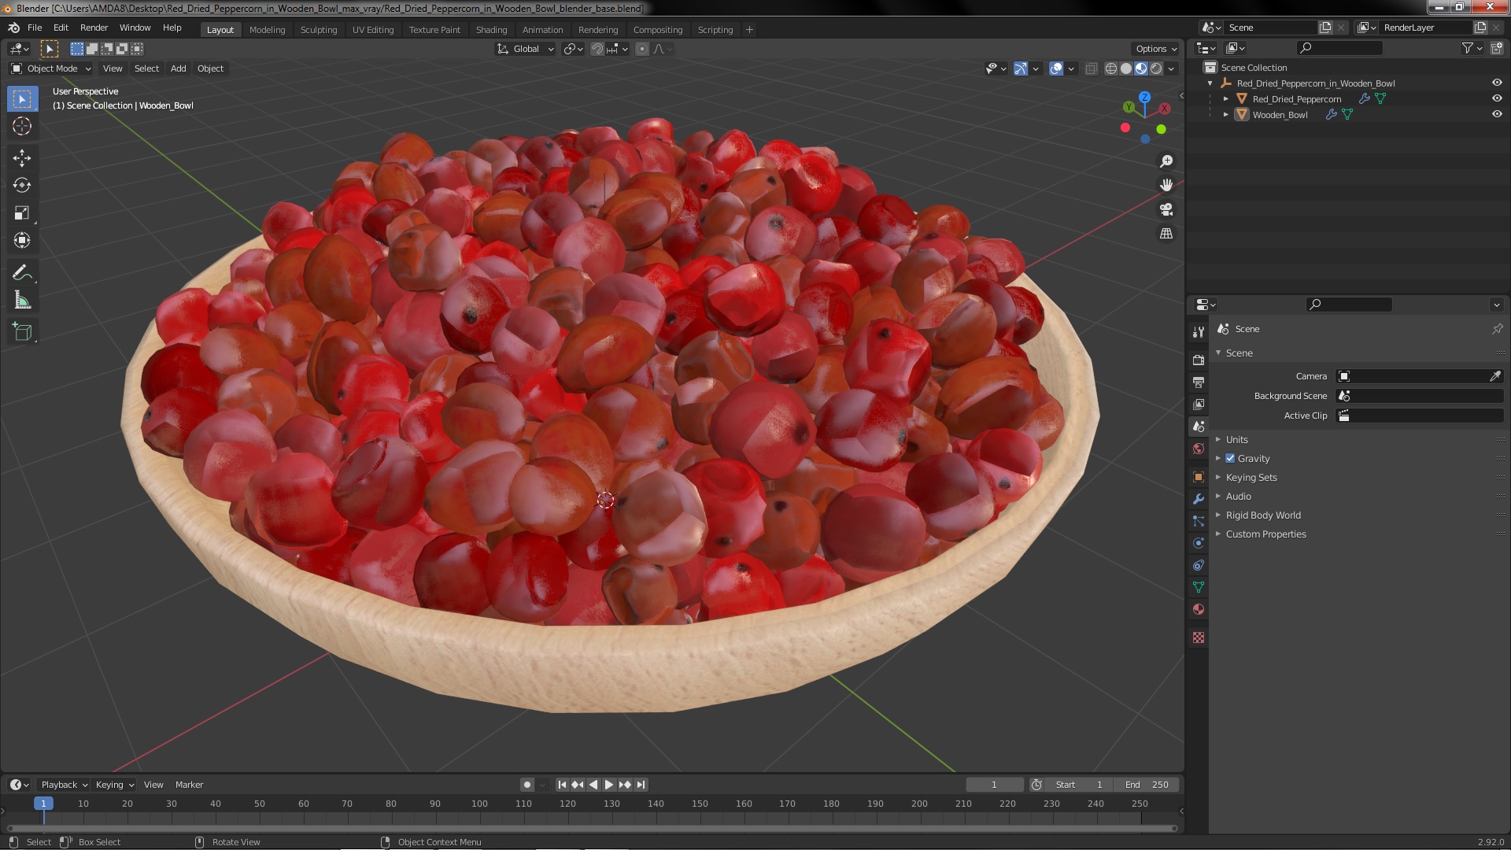Open the Playback dropdown in timeline

point(64,785)
